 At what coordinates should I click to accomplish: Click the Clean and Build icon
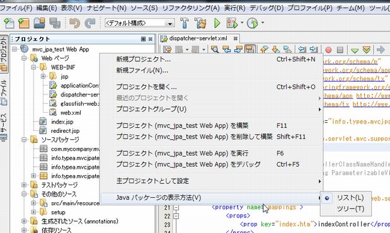[x=200, y=23]
